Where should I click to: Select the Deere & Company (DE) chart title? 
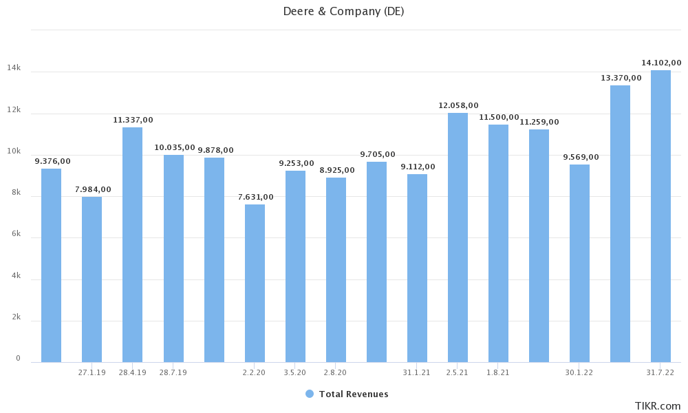tap(343, 12)
